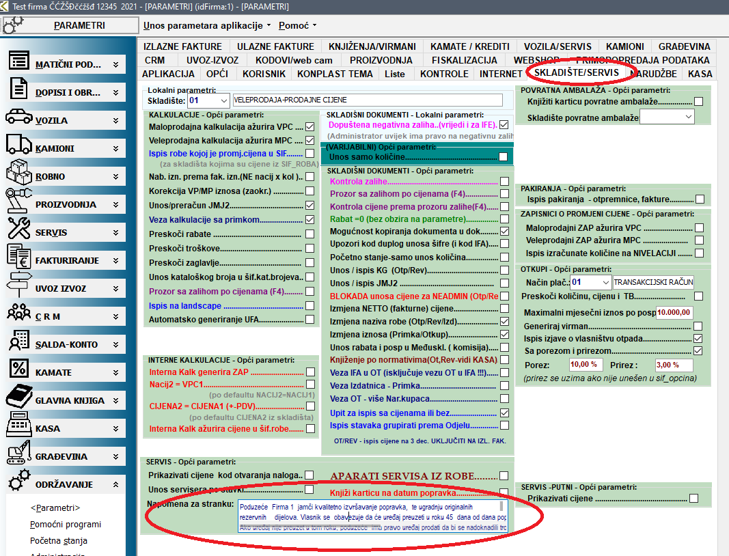Image resolution: width=729 pixels, height=556 pixels.
Task: Click the Maximalni mjesečni iznos field
Action: [x=674, y=312]
